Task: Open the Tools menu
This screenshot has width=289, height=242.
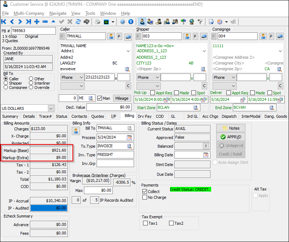Action: [90, 13]
